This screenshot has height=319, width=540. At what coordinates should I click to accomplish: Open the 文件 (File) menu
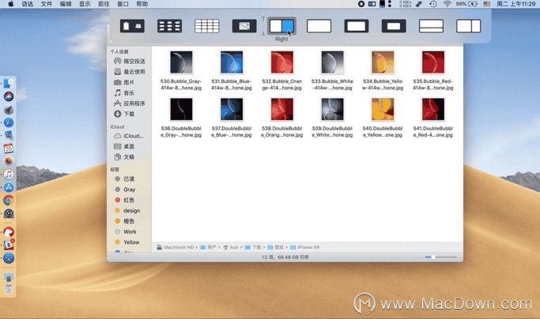click(47, 4)
